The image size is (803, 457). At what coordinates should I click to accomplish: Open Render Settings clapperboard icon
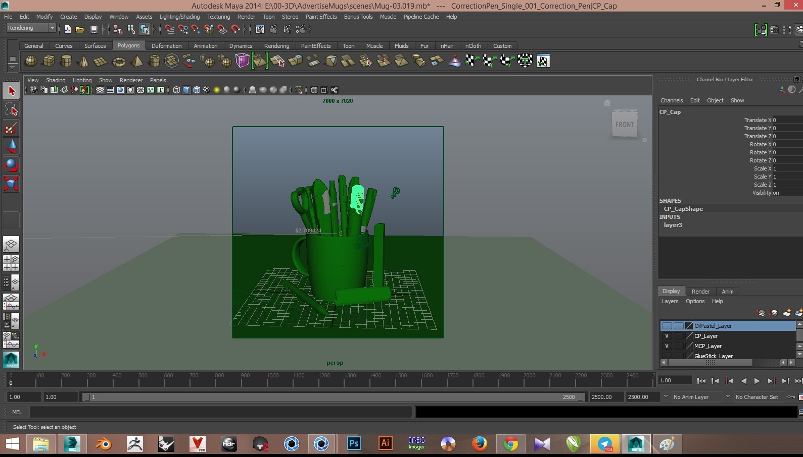pos(300,29)
